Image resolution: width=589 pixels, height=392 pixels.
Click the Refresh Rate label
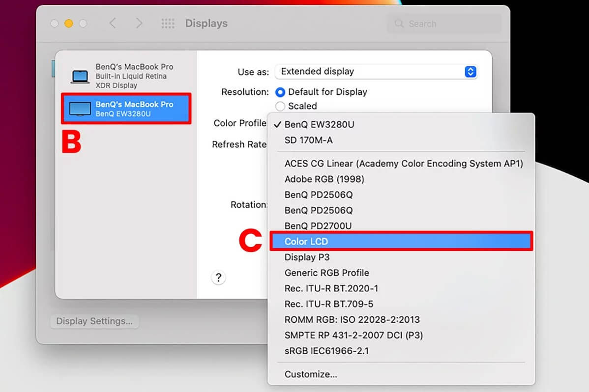239,144
